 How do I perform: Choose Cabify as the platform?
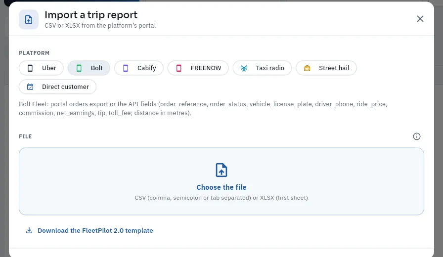click(x=139, y=68)
